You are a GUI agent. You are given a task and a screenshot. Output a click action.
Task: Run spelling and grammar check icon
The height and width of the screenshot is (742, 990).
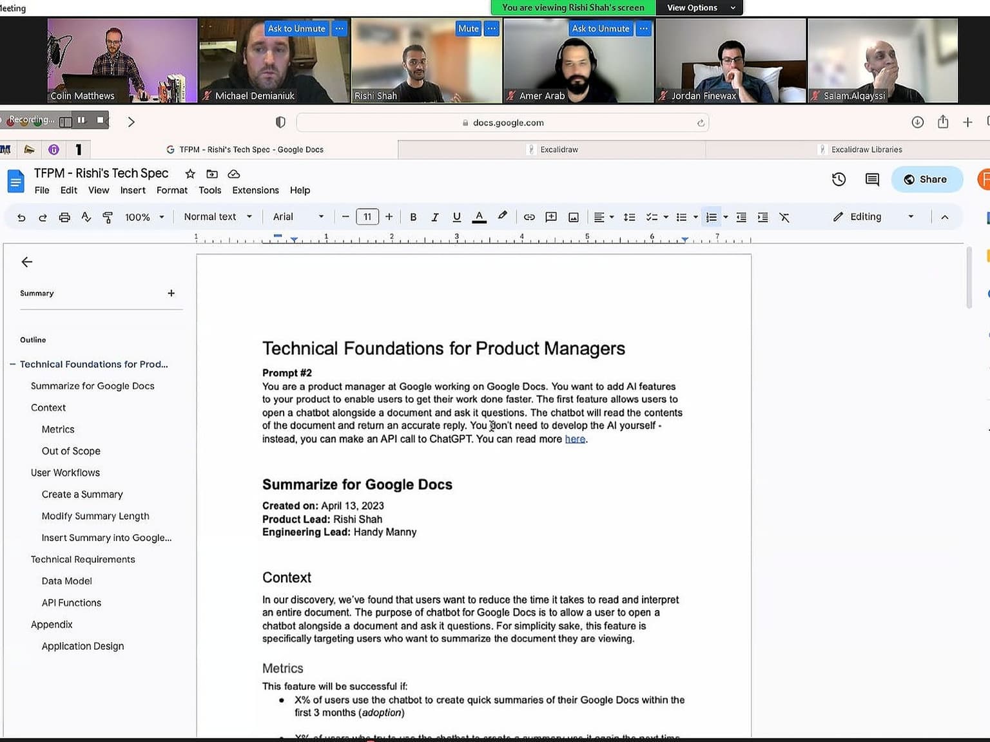86,218
